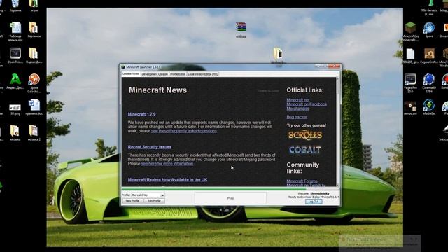Screen dimensions: 448x252
Task: Follow the 'see here for more information' link
Action: tap(167, 164)
